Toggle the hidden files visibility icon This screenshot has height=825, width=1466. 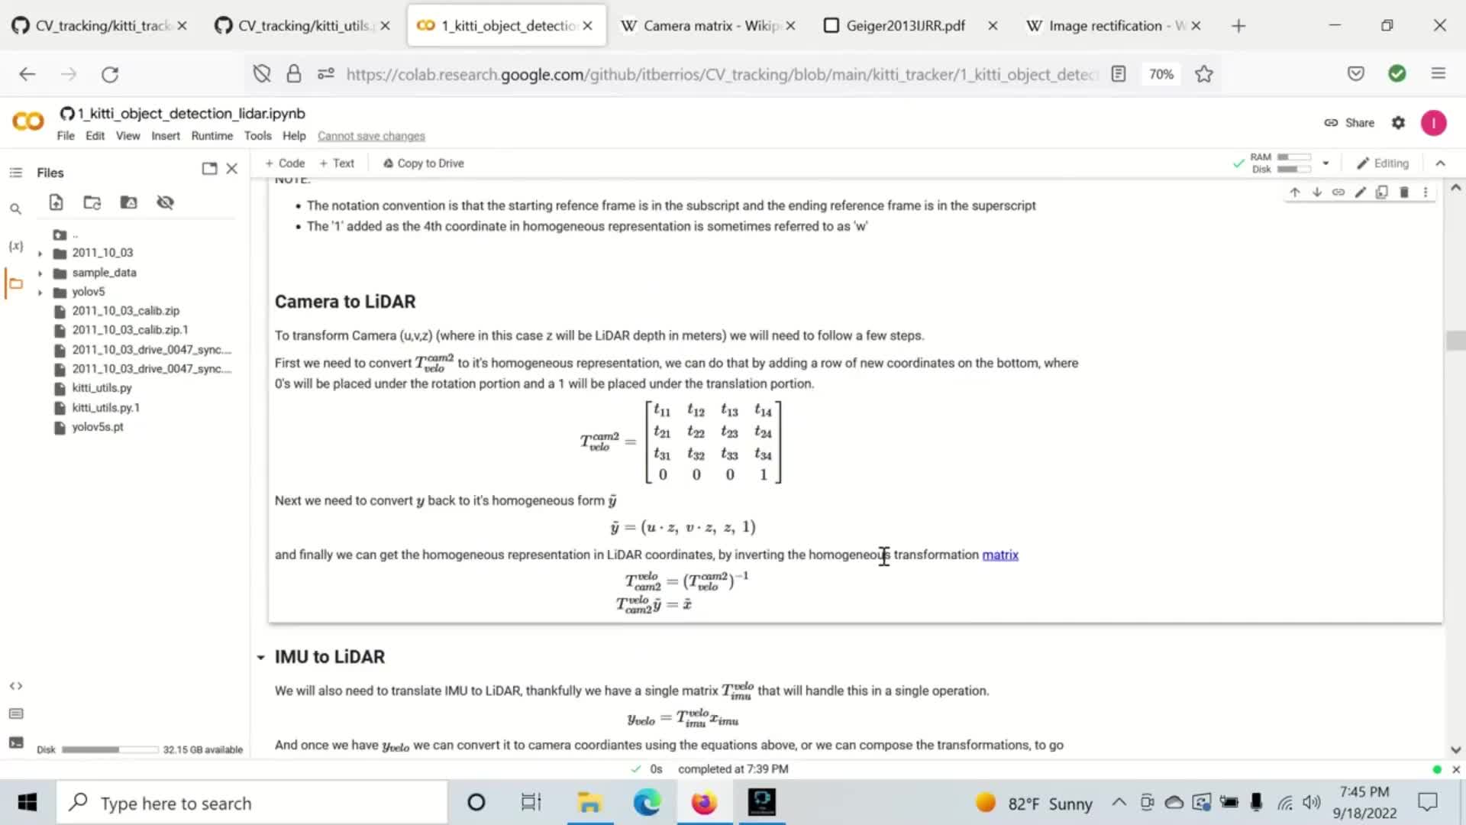(x=164, y=202)
